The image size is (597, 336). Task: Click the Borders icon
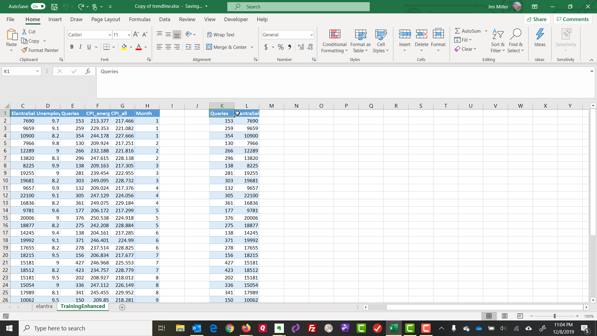(106, 47)
